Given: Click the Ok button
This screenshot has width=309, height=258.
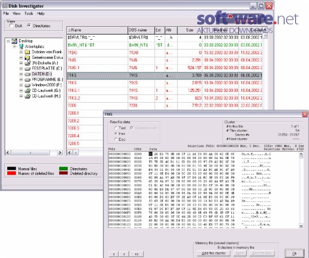Looking at the screenshot, I should coord(295,253).
